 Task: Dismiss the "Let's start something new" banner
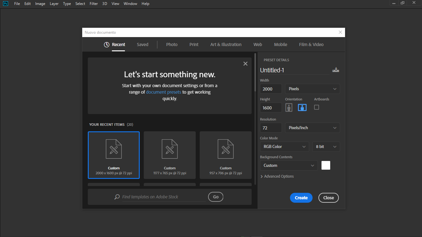[x=245, y=64]
